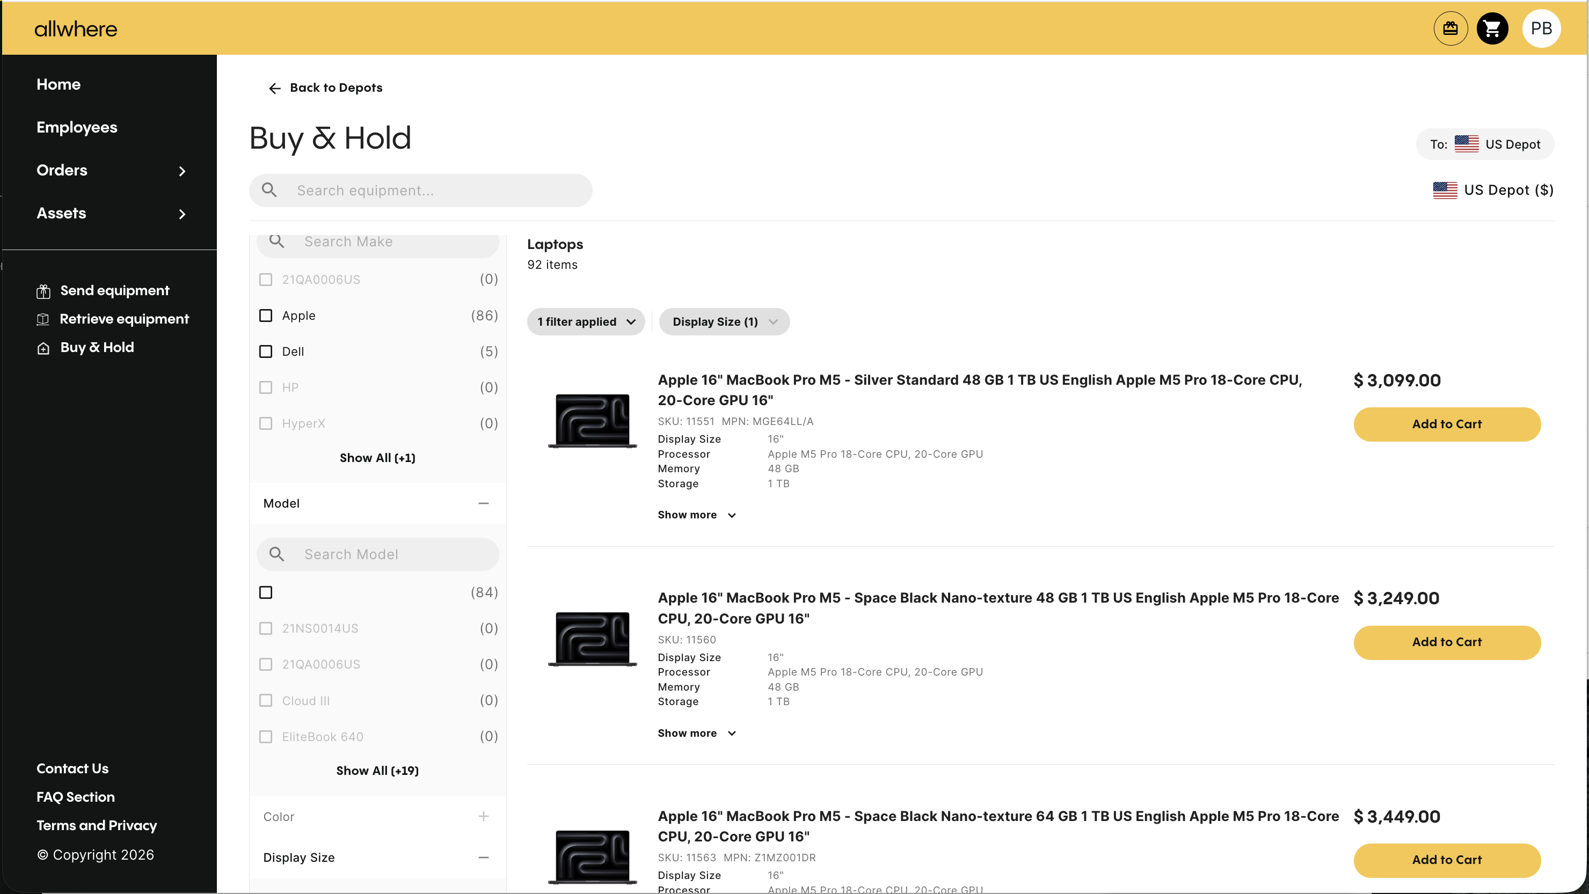Toggle the Cloud III model checkbox
This screenshot has height=894, width=1589.
pos(266,700)
